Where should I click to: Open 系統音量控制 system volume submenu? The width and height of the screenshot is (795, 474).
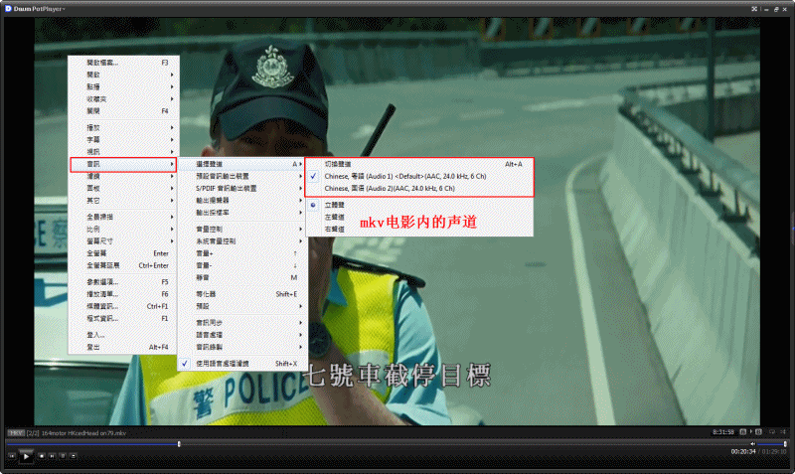(x=242, y=241)
